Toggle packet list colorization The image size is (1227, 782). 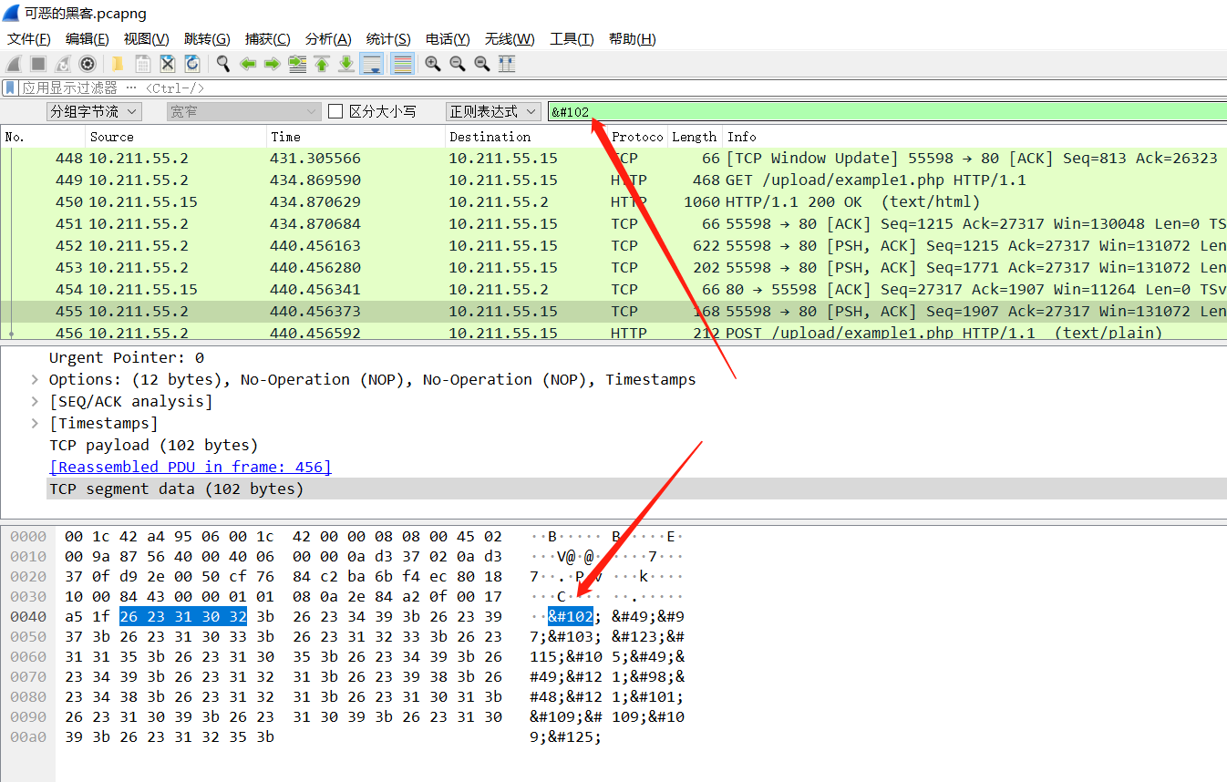(402, 63)
